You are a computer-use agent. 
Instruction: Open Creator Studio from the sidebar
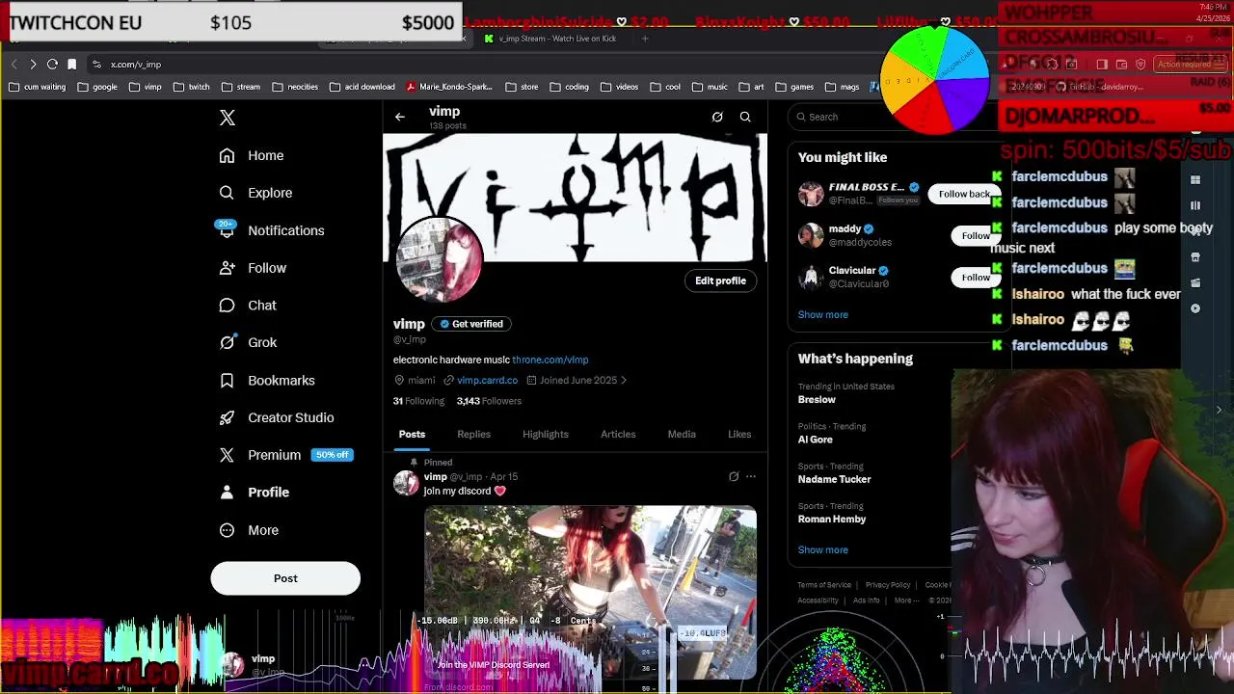click(277, 417)
